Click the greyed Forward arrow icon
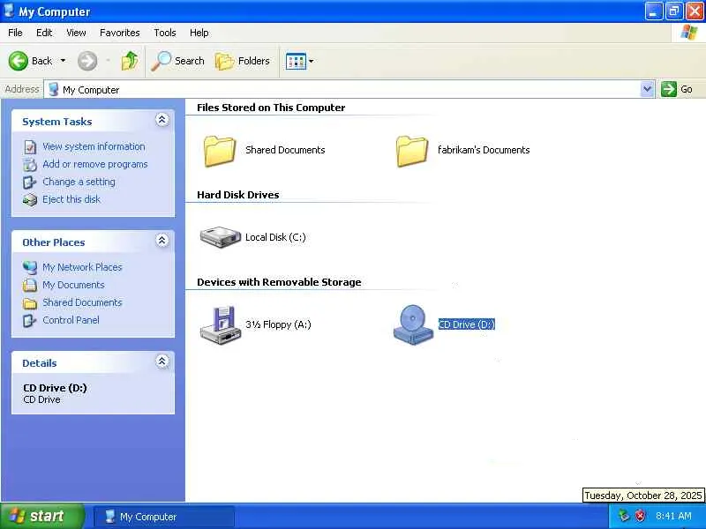This screenshot has height=529, width=706. tap(86, 61)
